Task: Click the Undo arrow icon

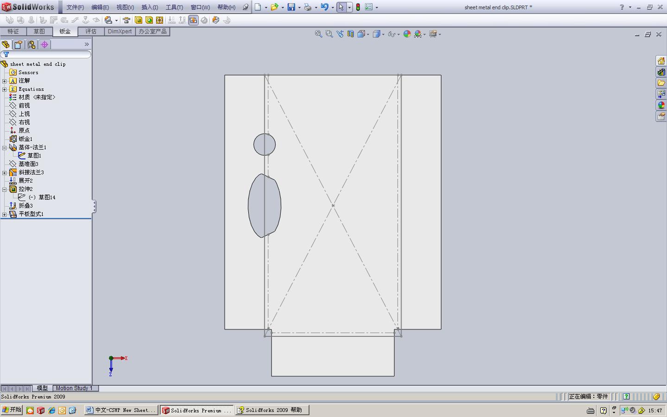Action: [324, 7]
